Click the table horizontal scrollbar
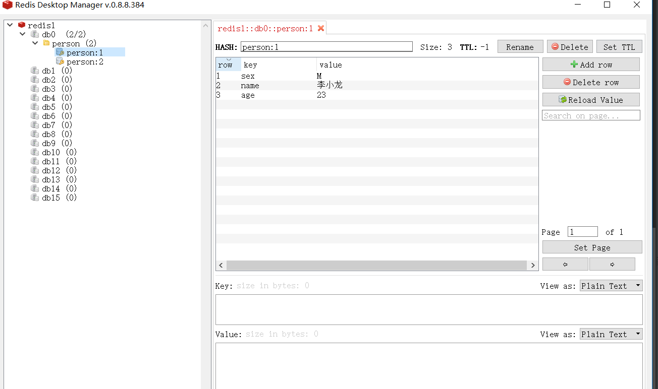Viewport: 658px width, 389px height. click(x=377, y=265)
